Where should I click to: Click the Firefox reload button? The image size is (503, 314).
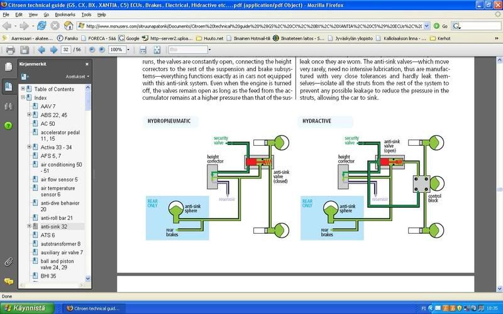click(x=41, y=26)
